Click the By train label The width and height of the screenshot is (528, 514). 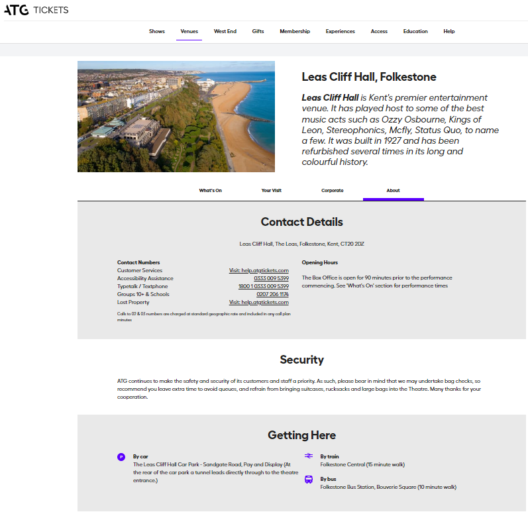330,457
